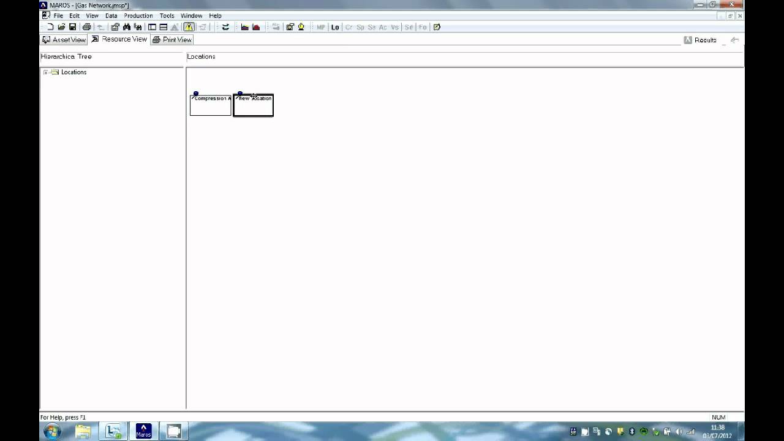784x441 pixels.
Task: Click the last toolbar icon after Fo
Action: click(437, 27)
